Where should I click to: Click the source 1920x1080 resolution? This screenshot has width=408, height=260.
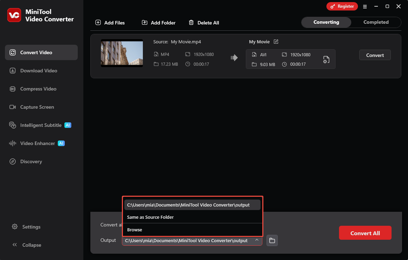tap(203, 54)
